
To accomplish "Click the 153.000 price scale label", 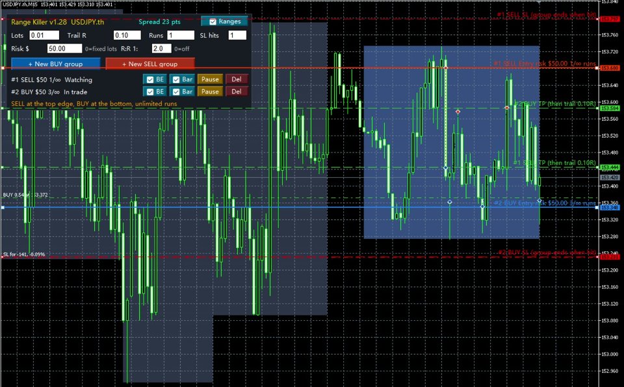I will pos(610,355).
